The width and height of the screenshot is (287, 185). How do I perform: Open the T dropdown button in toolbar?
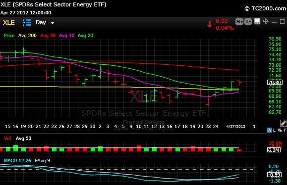click(x=248, y=22)
